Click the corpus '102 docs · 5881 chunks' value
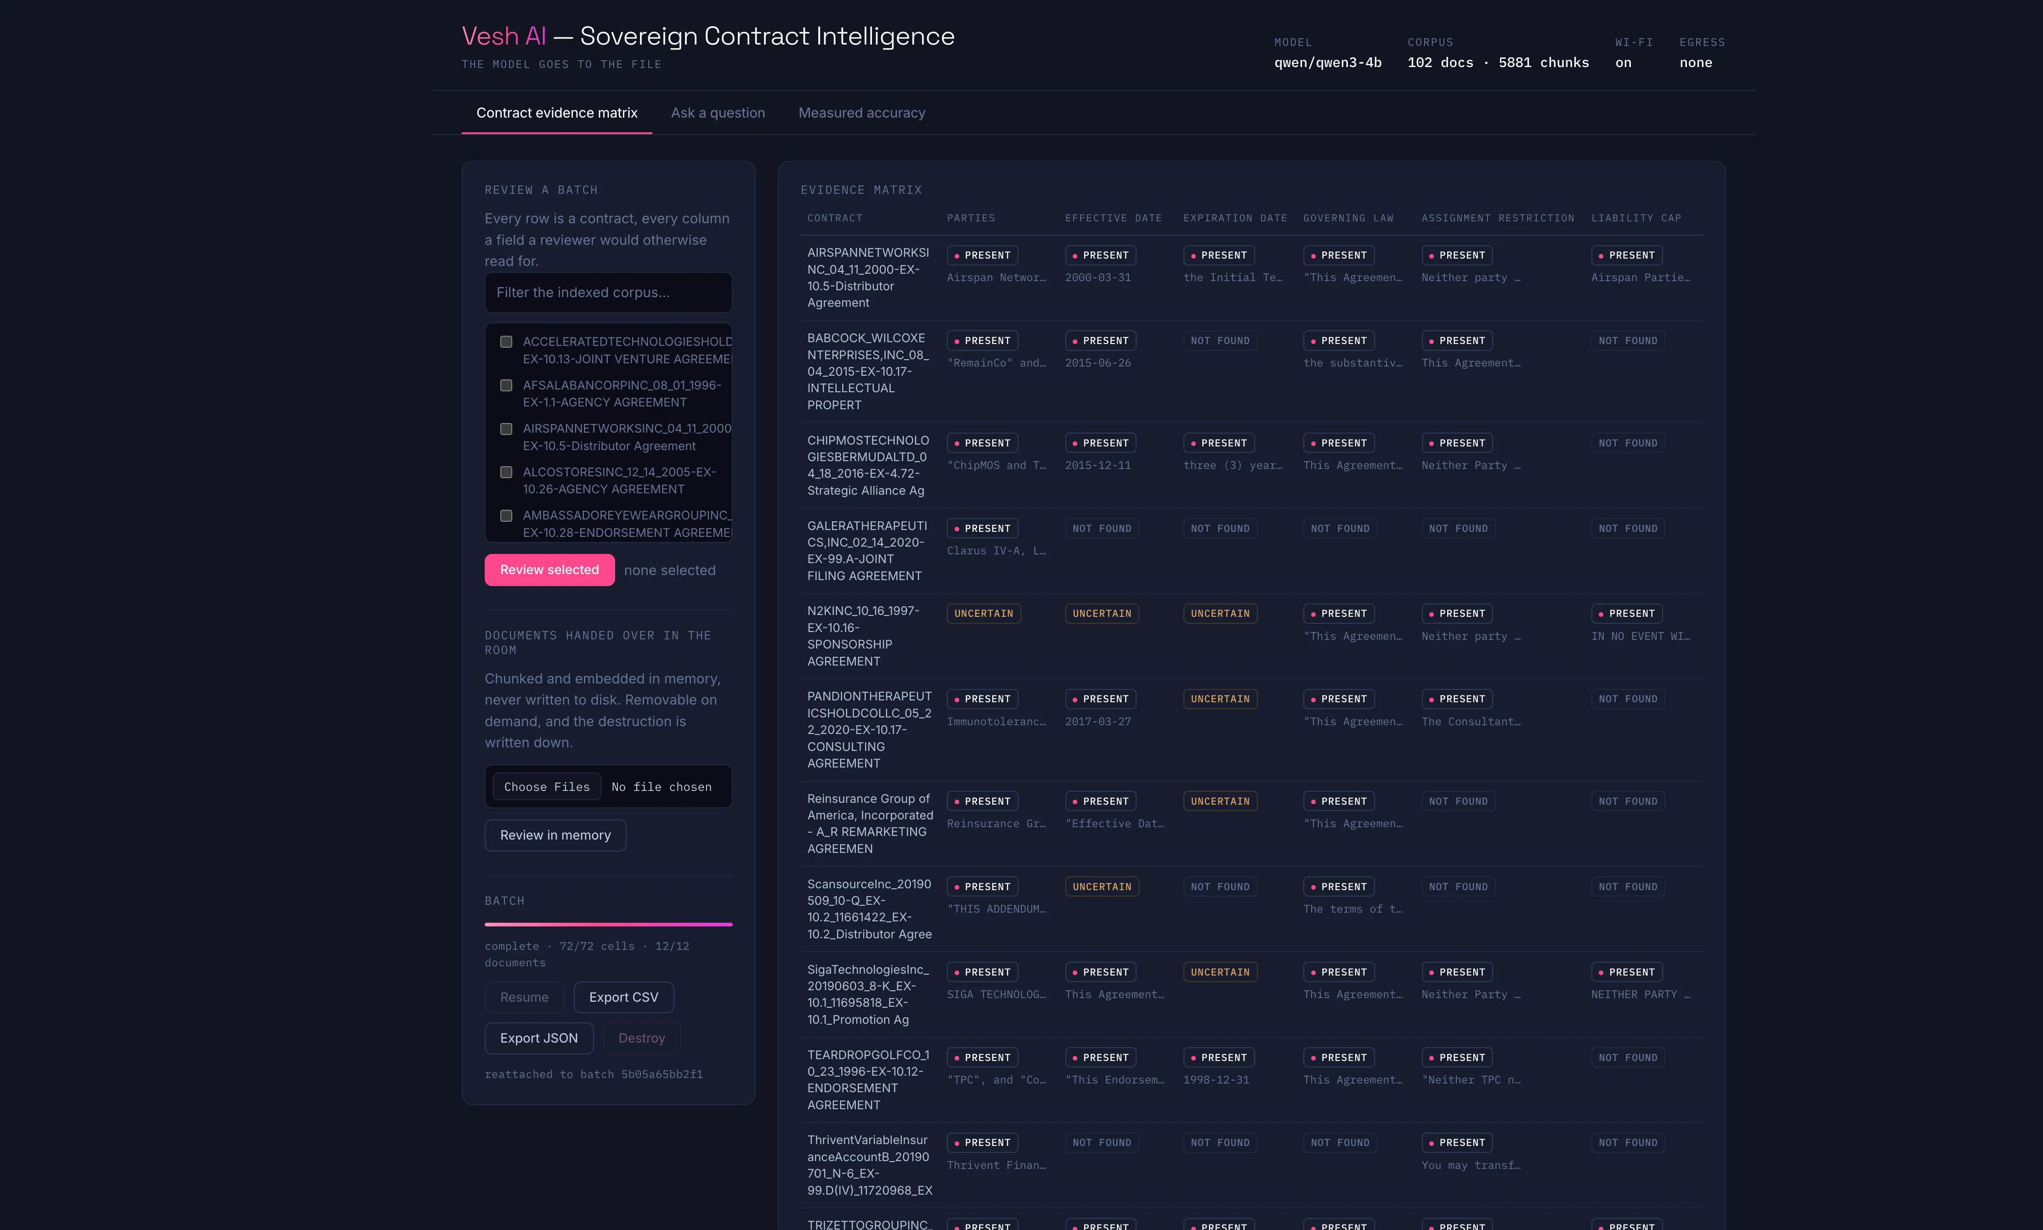 click(x=1498, y=63)
